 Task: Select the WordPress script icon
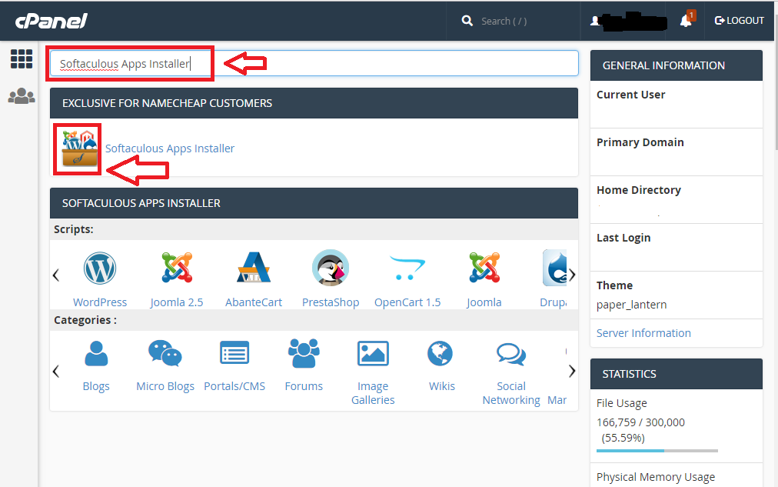[x=100, y=268]
